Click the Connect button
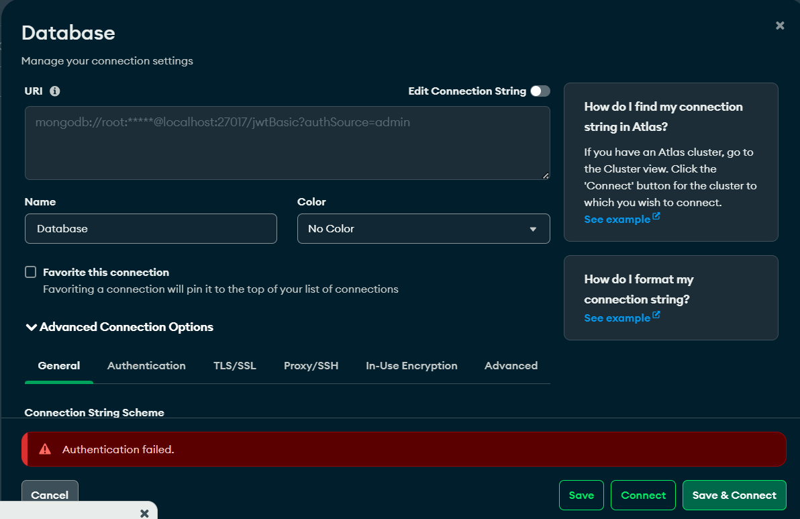Viewport: 800px width, 519px height. click(643, 496)
